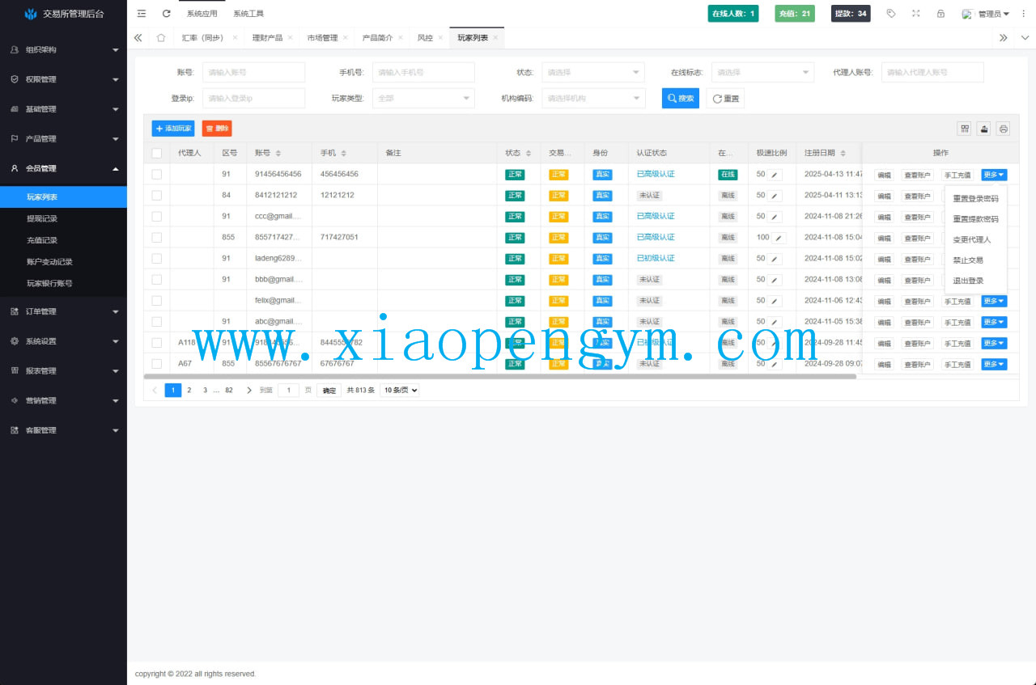Click the export table icon
The image size is (1036, 685).
[984, 128]
